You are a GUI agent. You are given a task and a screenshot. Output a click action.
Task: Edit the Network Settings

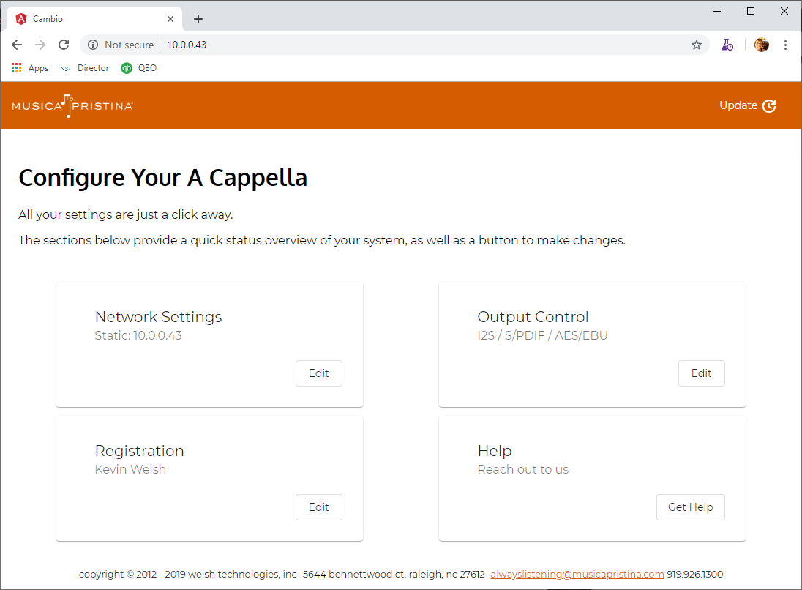pos(318,373)
